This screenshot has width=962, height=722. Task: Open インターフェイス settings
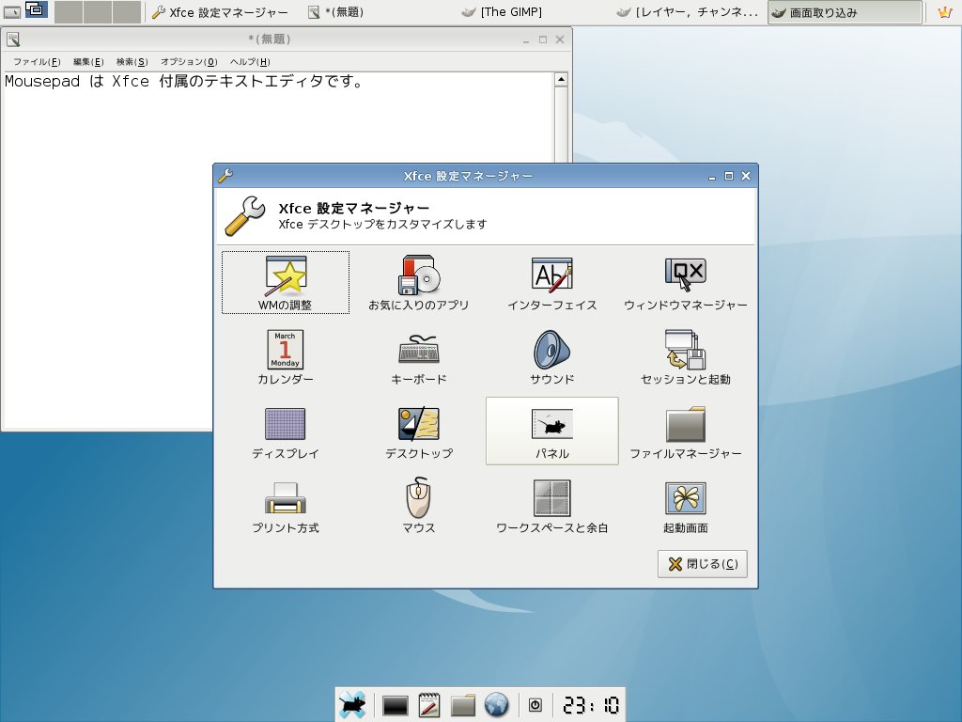[551, 282]
